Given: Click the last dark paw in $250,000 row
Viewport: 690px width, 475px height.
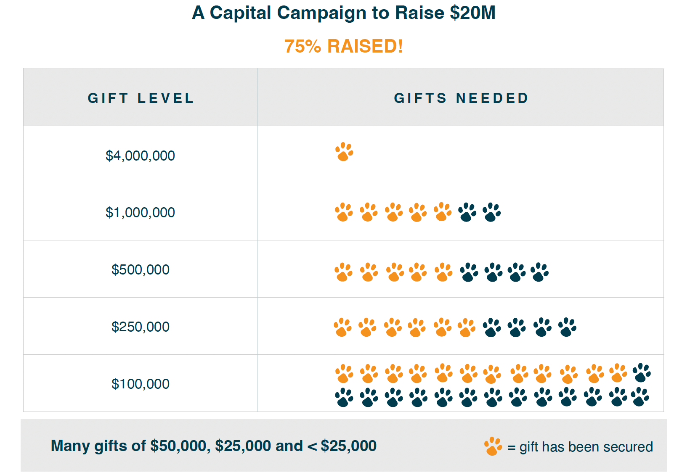Looking at the screenshot, I should (x=567, y=327).
